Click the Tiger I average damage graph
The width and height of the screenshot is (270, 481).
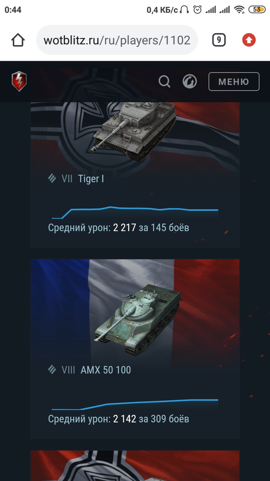click(x=135, y=212)
